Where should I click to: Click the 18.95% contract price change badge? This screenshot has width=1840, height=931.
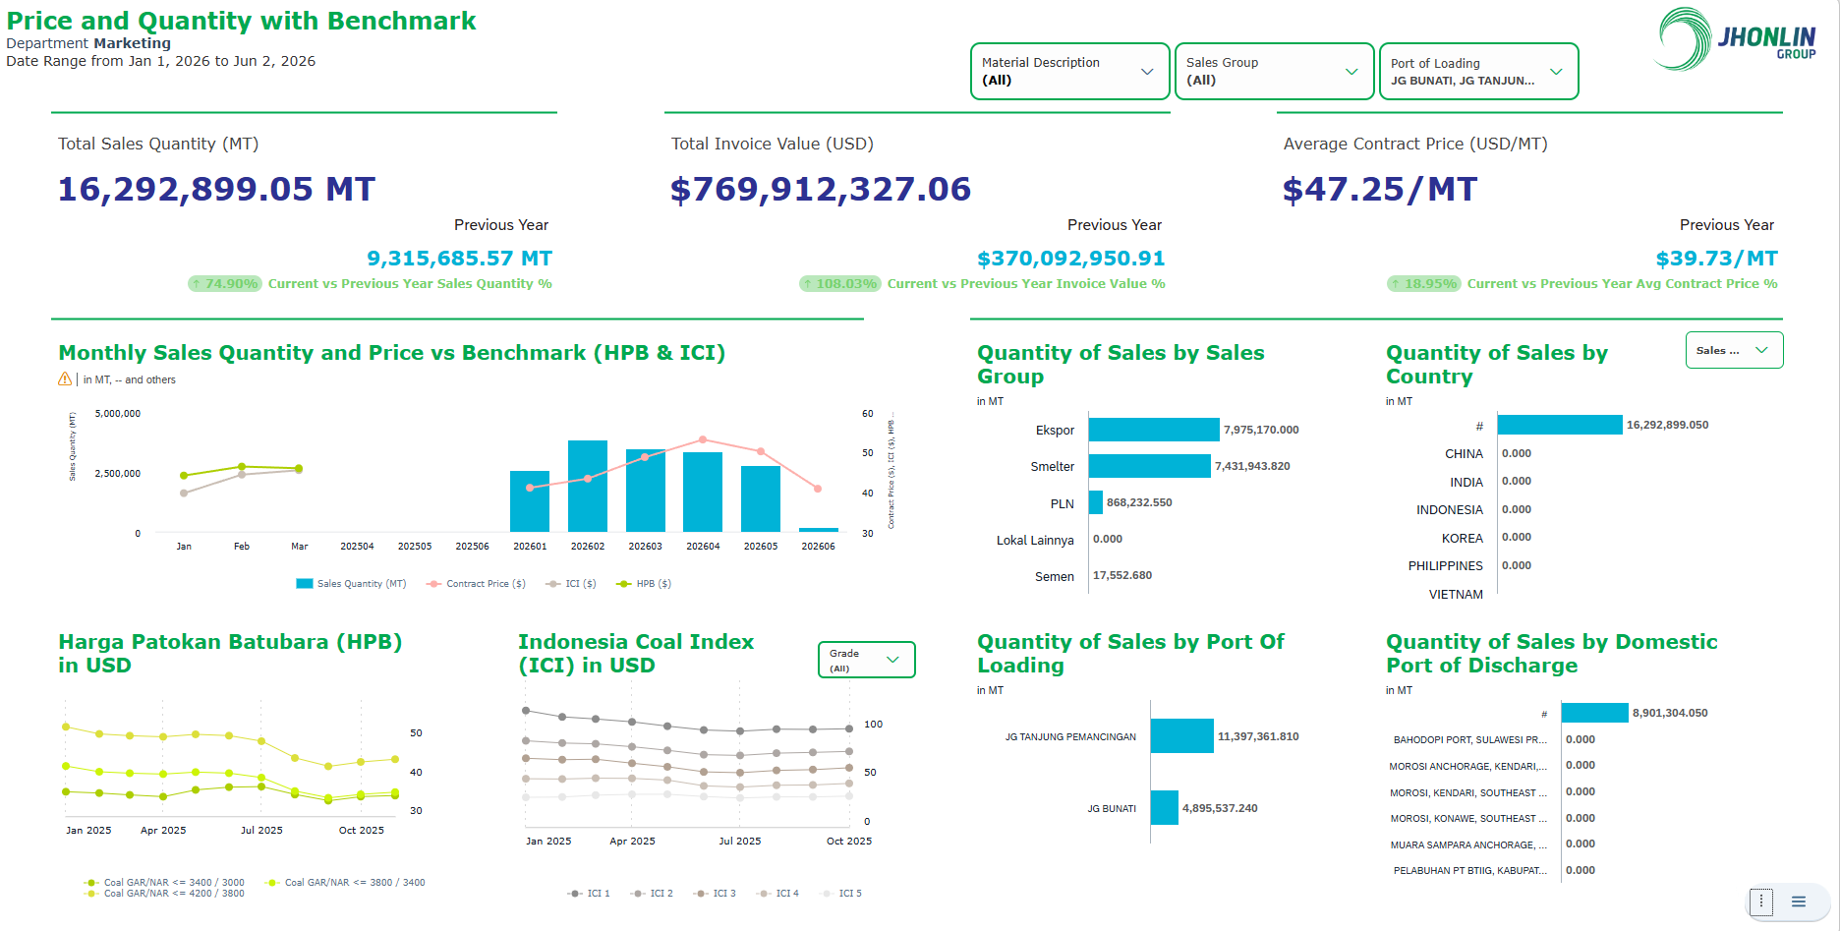pos(1424,284)
